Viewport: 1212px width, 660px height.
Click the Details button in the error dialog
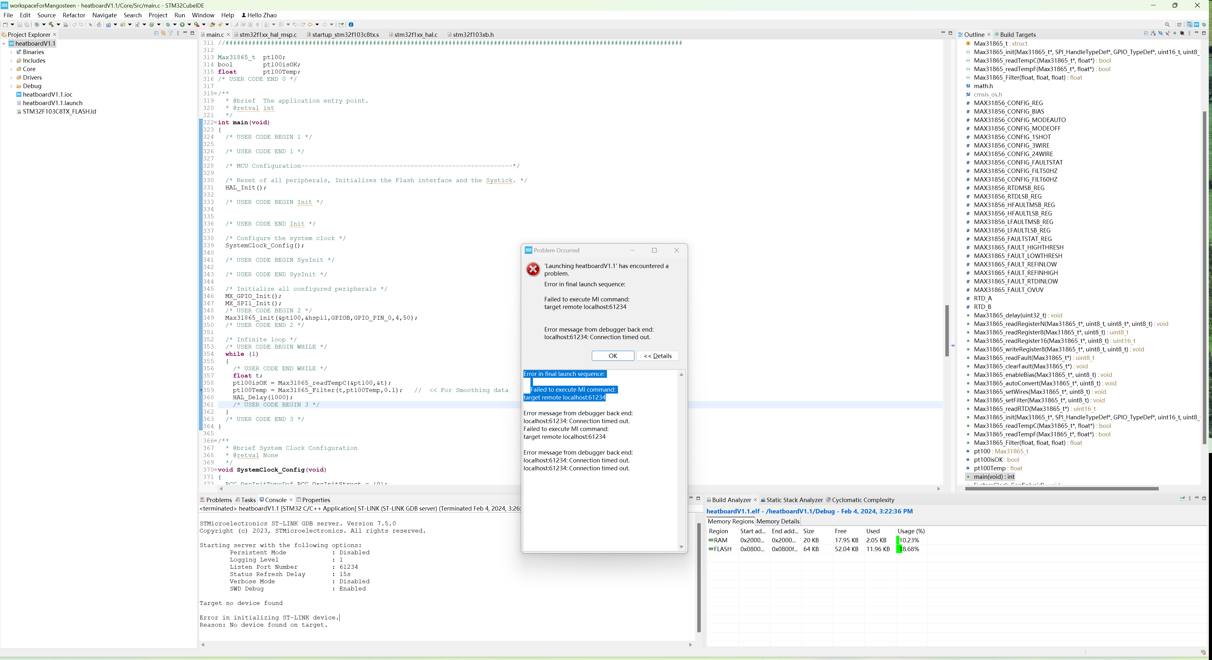point(657,356)
